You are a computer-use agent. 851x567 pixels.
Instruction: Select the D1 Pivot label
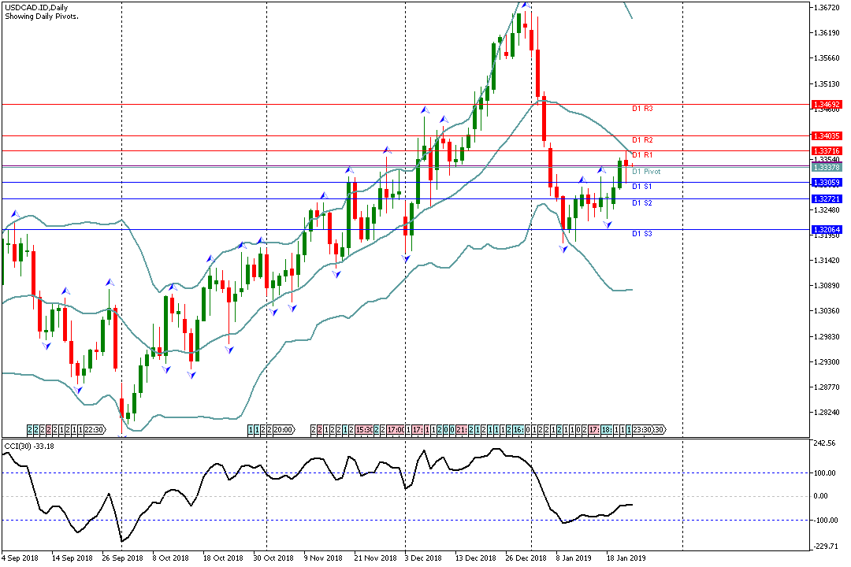646,172
